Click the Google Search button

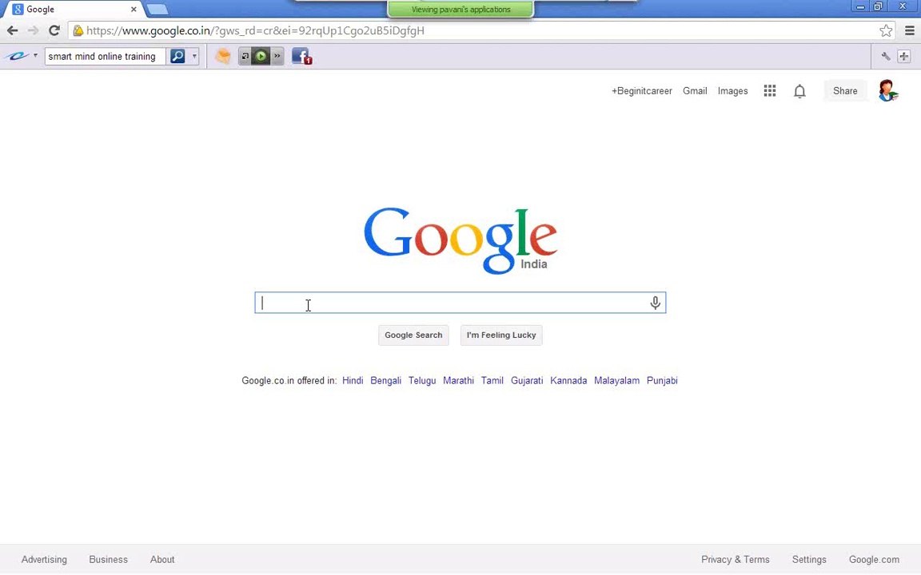tap(413, 335)
